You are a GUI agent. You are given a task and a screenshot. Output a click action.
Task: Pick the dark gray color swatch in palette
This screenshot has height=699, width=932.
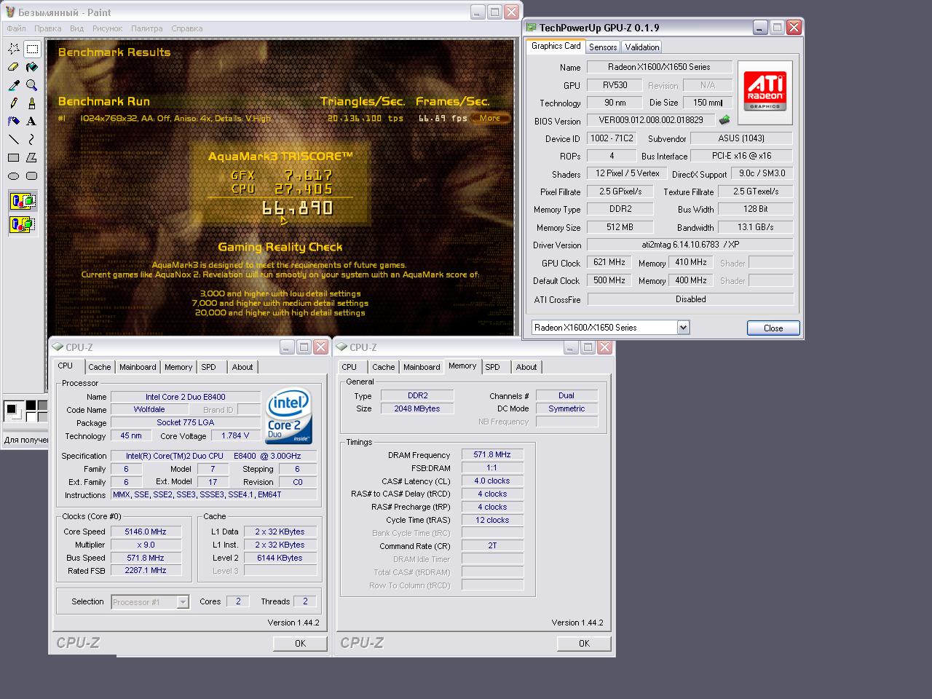click(42, 405)
